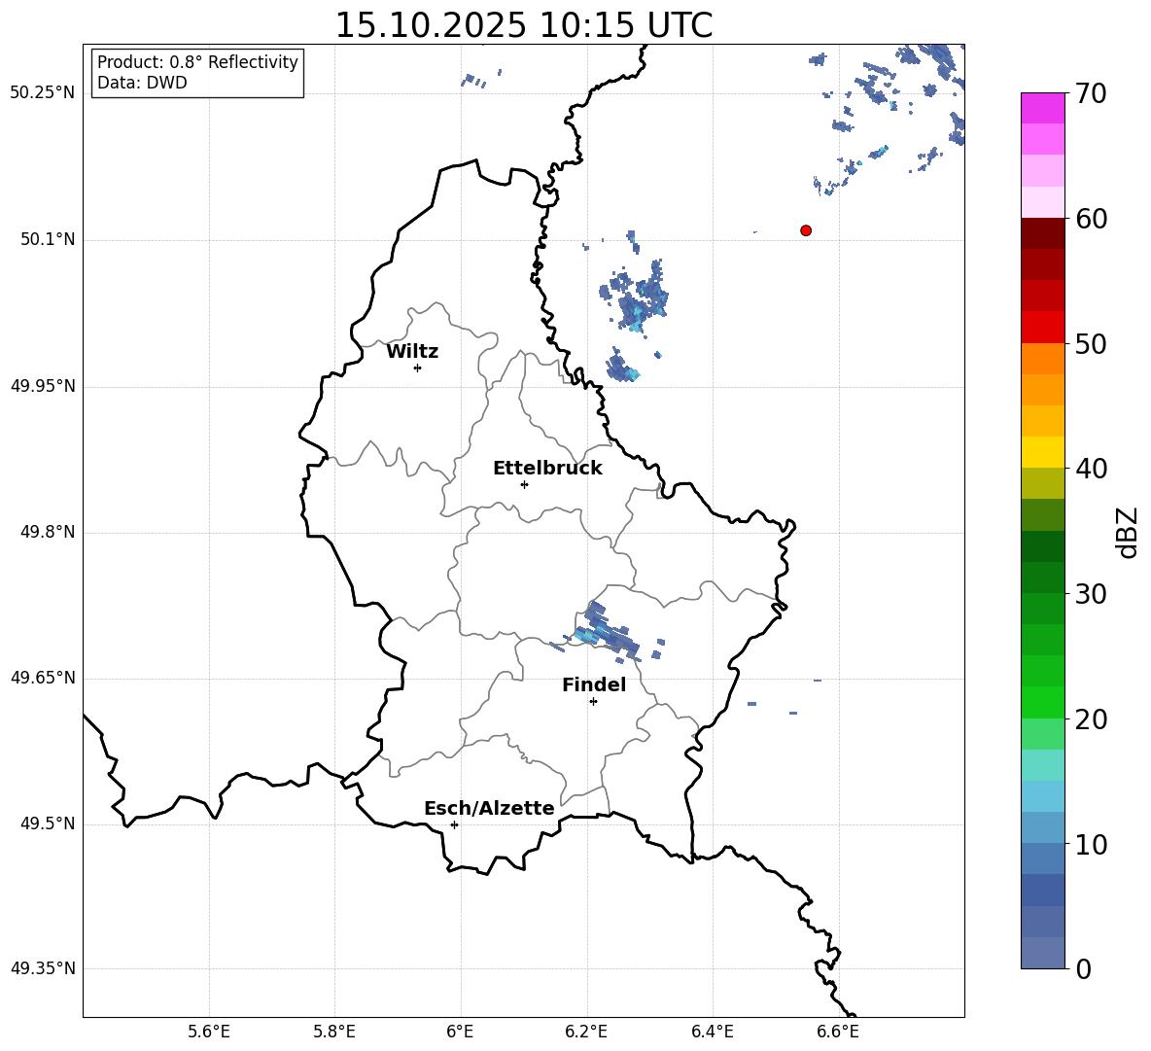Click the 6.4°E longitude label
Image resolution: width=1151 pixels, height=1051 pixels.
pos(712,1032)
